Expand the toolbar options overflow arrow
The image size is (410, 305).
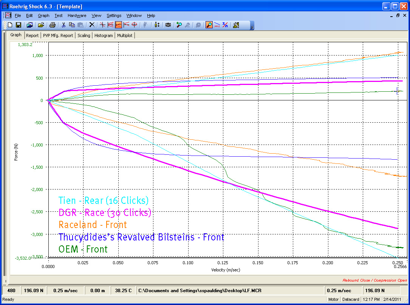coord(252,27)
